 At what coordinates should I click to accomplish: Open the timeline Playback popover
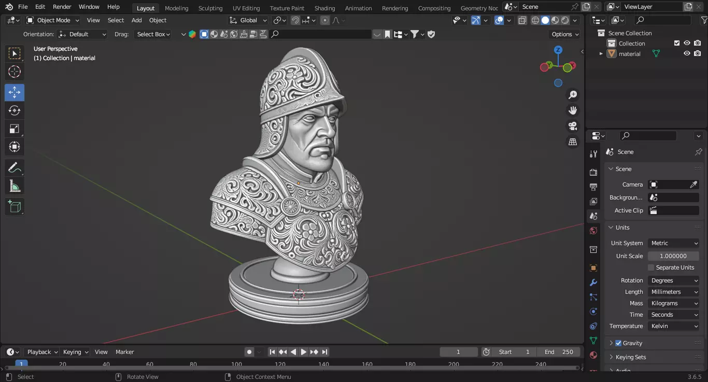point(42,352)
